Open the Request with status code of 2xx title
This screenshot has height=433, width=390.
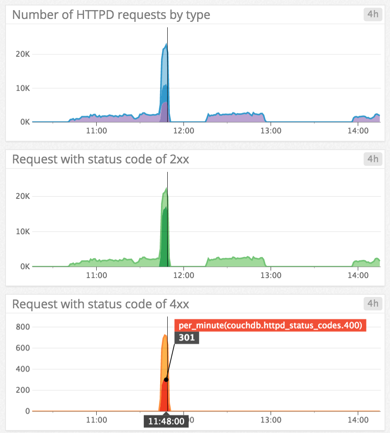pyautogui.click(x=101, y=159)
